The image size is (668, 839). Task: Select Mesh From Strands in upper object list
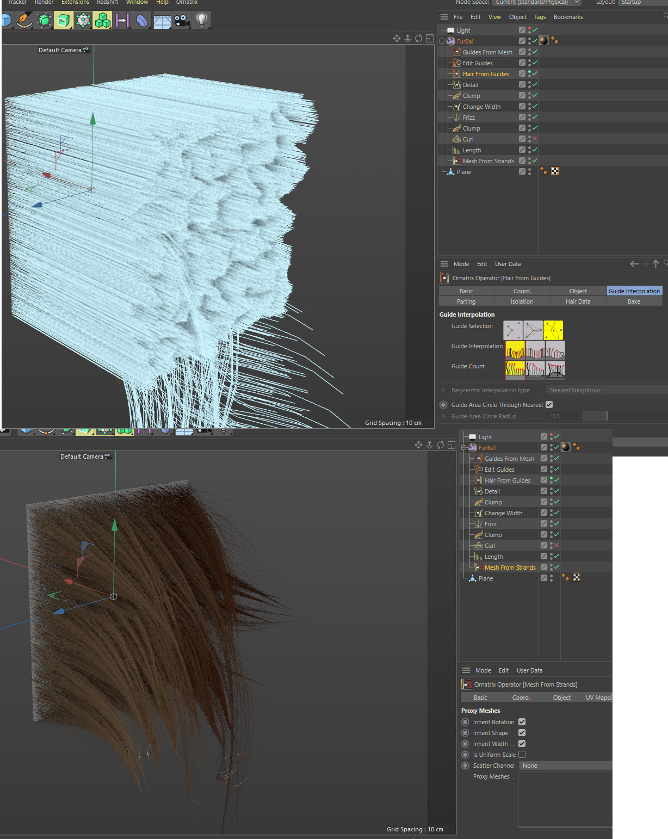click(x=488, y=161)
